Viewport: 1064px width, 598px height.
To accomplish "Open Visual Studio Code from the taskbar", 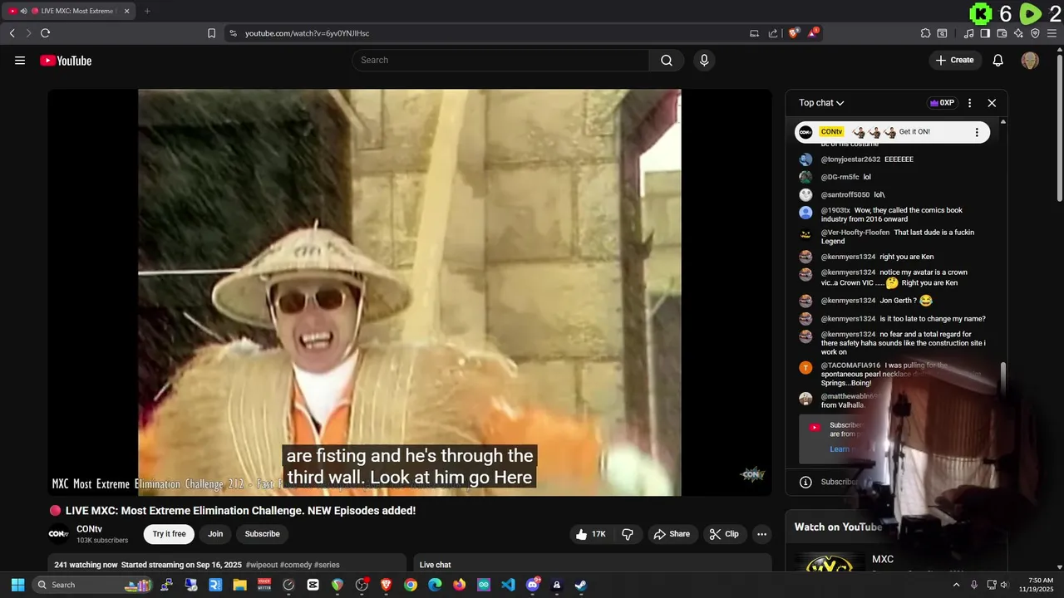I will tap(508, 585).
